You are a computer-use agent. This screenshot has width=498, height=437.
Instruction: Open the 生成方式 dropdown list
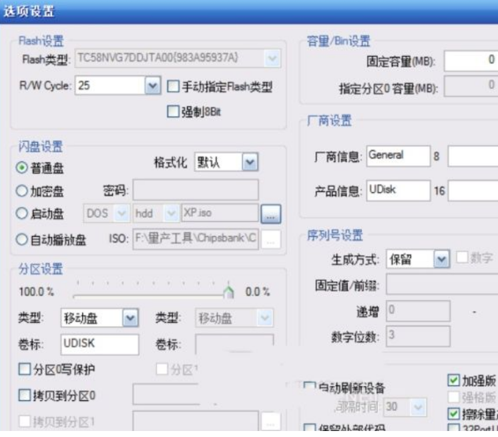click(441, 259)
